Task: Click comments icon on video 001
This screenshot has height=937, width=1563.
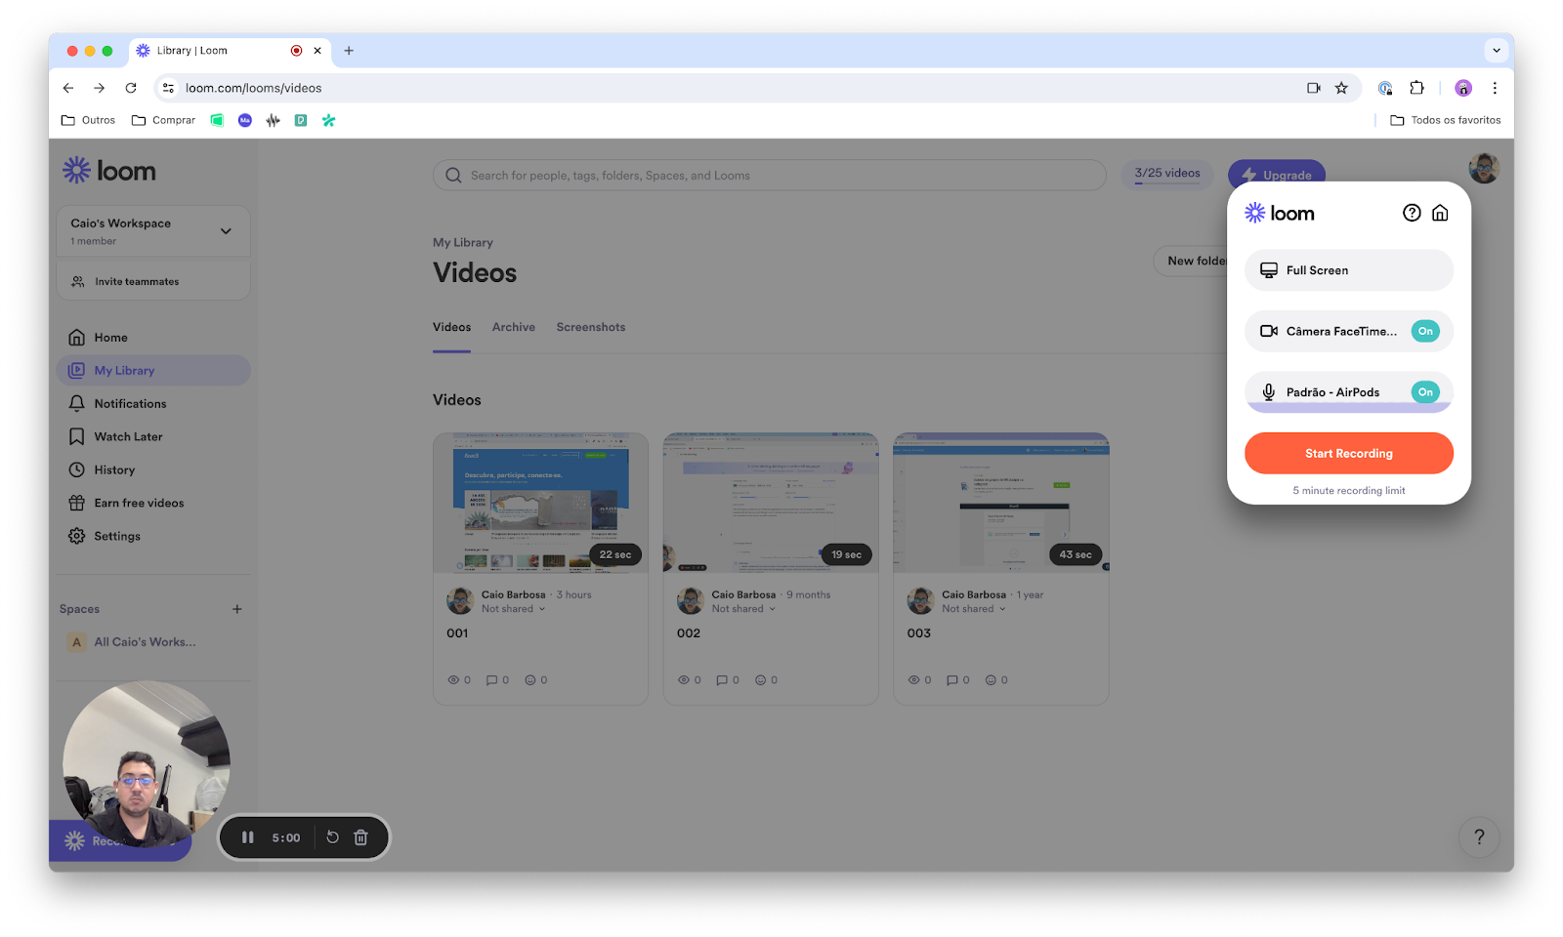Action: pyautogui.click(x=492, y=680)
